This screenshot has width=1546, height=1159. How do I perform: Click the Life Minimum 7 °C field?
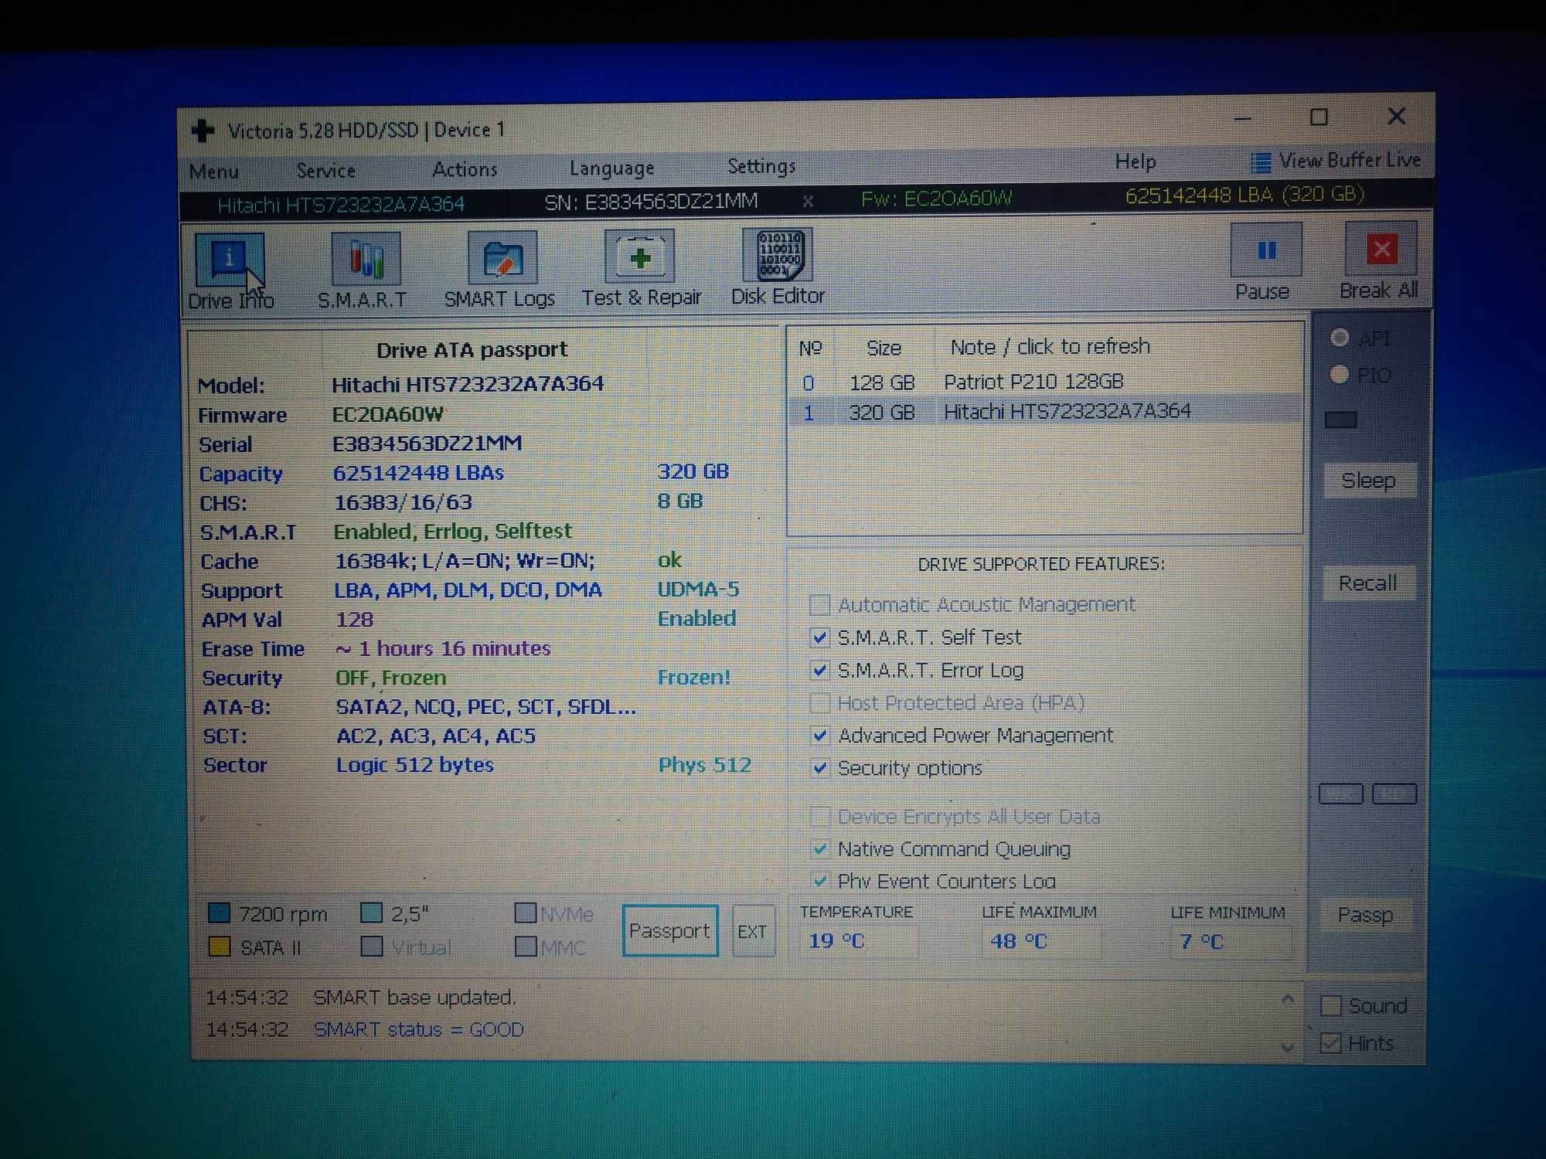click(1229, 942)
